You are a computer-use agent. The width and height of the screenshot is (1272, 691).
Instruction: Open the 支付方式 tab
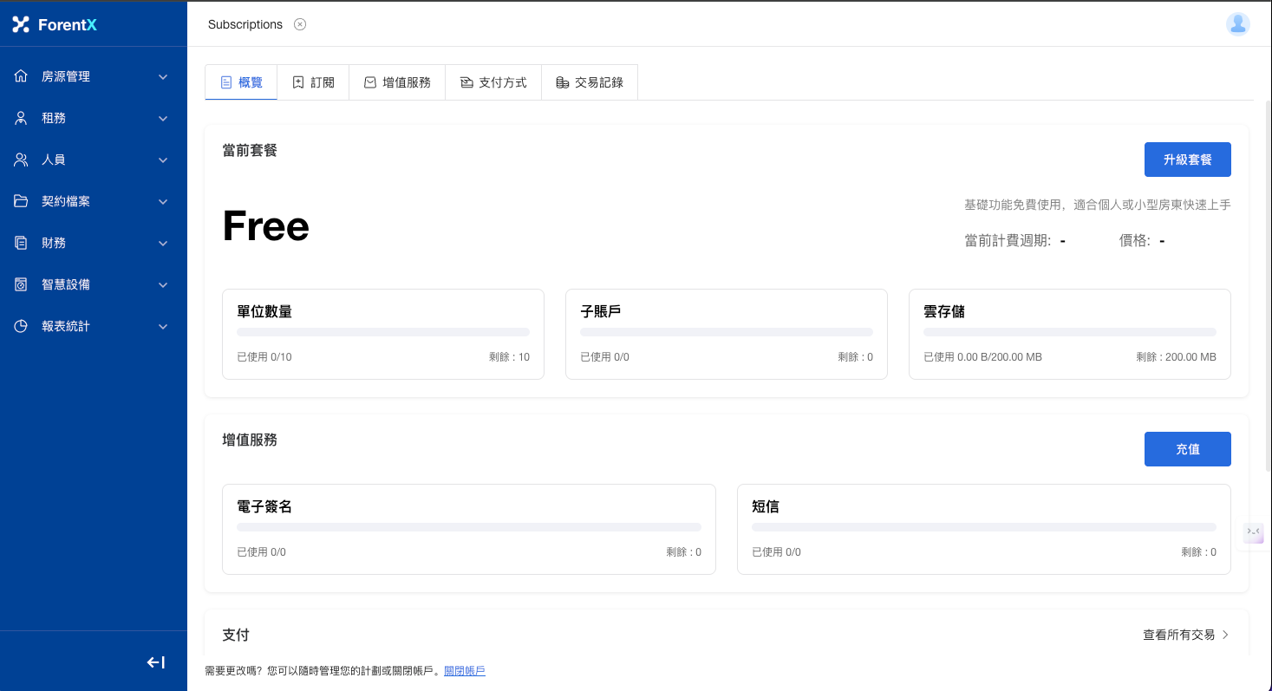click(x=493, y=82)
